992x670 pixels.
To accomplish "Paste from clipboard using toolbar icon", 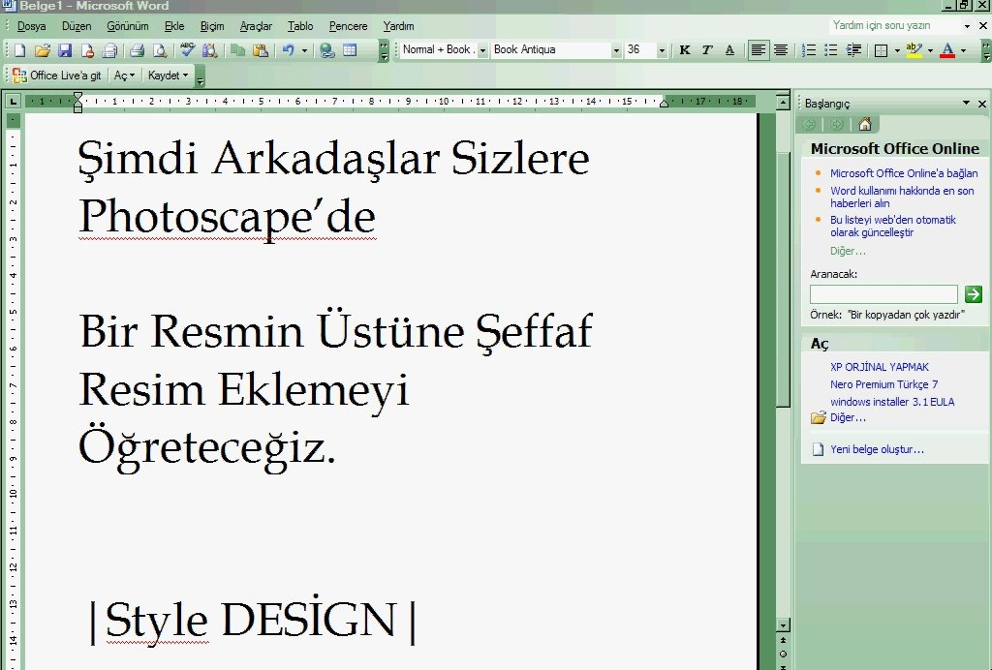I will pos(260,50).
